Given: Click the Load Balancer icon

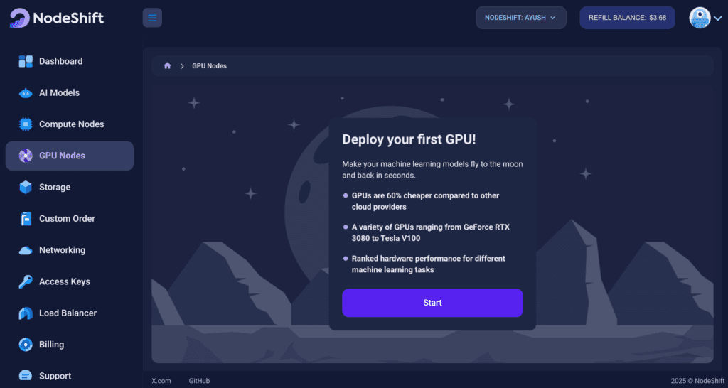Looking at the screenshot, I should coord(26,313).
